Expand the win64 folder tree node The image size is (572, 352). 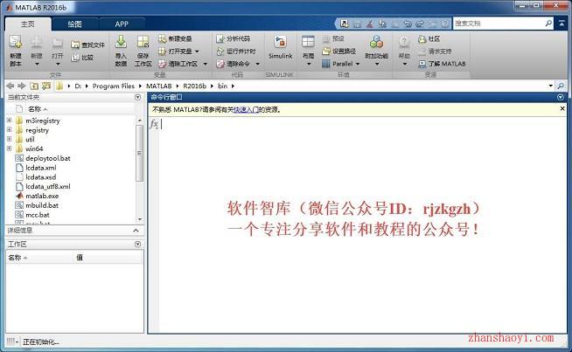[10, 148]
